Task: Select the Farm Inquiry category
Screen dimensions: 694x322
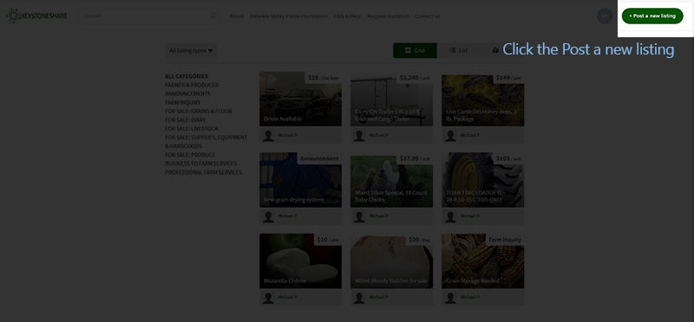Action: [x=183, y=102]
